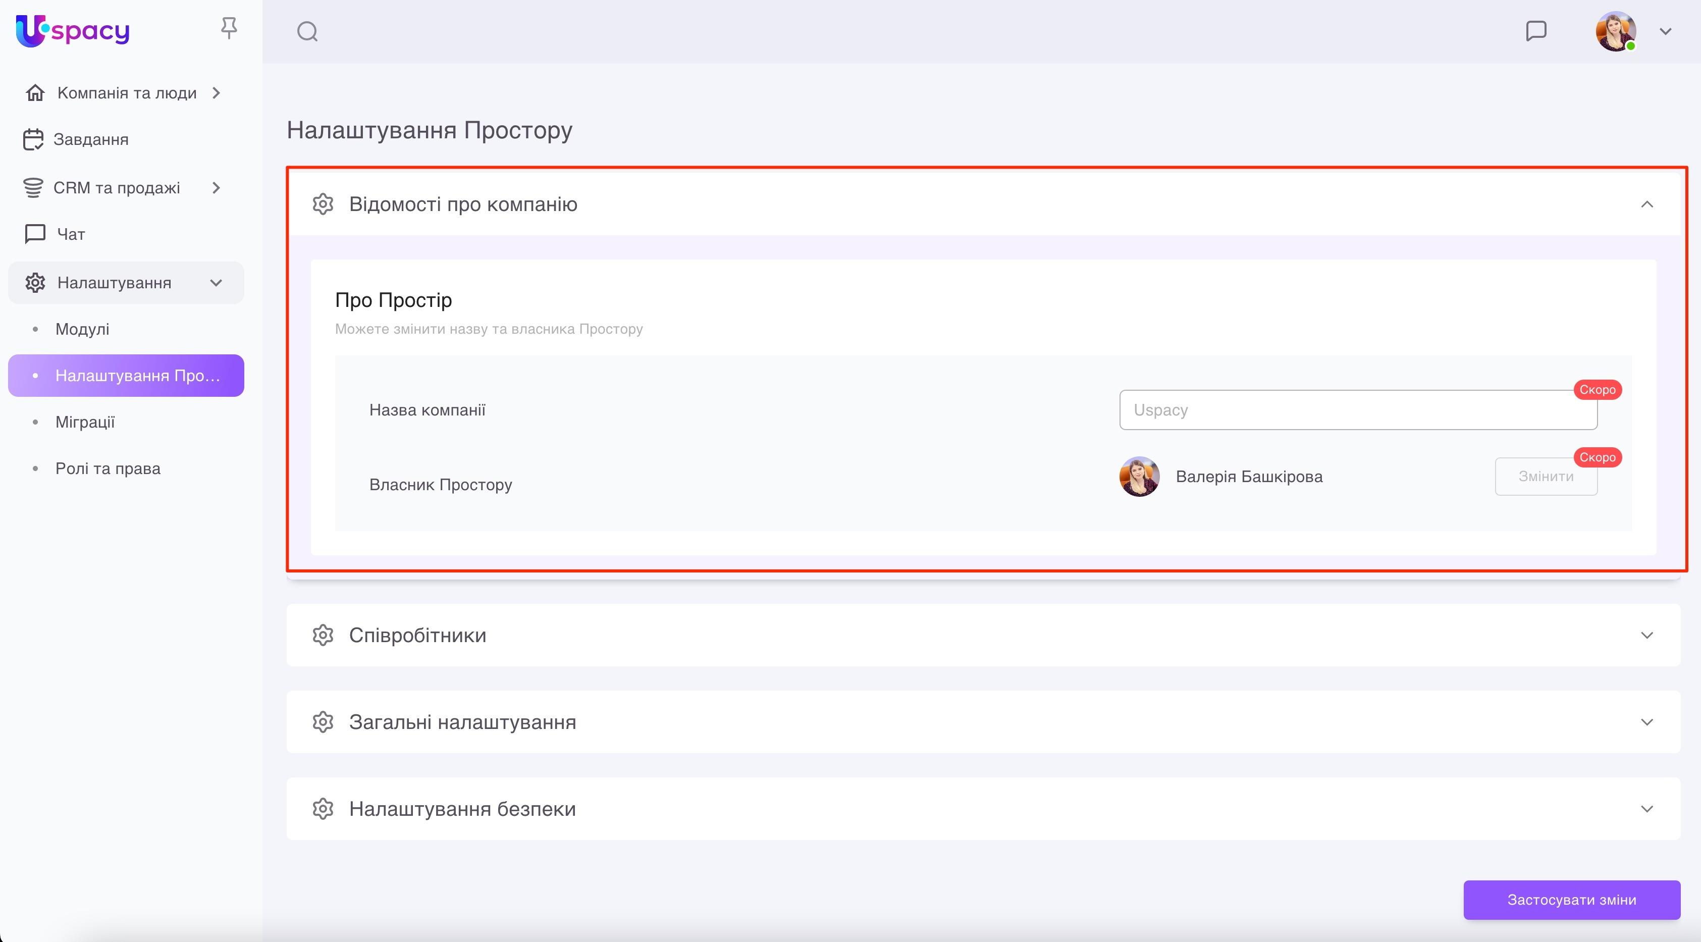
Task: Open search with the magnifier icon
Action: point(308,31)
